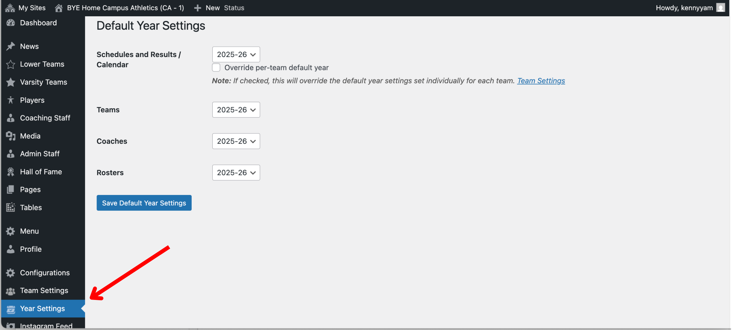The height and width of the screenshot is (330, 732).
Task: Click the Media library icon
Action: point(11,136)
